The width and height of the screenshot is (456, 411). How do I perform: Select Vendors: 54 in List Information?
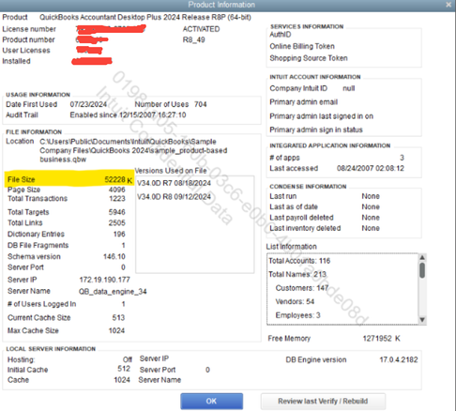pyautogui.click(x=295, y=301)
